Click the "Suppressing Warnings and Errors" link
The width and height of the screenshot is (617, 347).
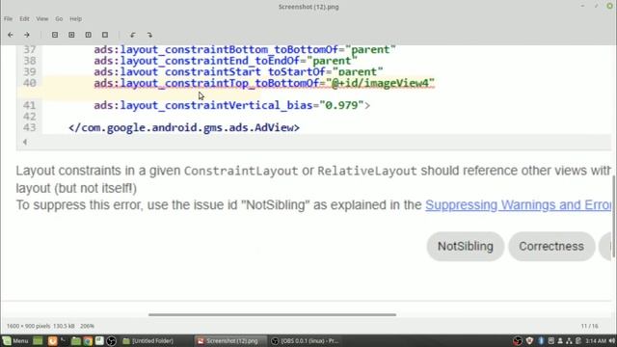(x=519, y=205)
